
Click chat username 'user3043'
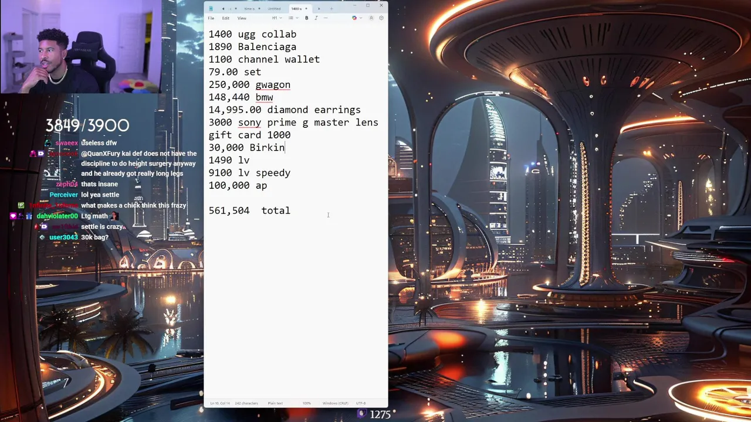coord(63,237)
